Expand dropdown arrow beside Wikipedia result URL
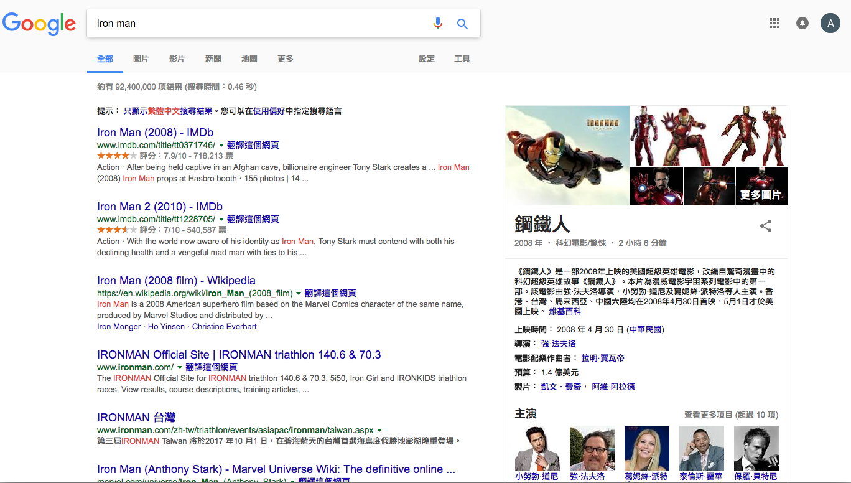This screenshot has height=483, width=851. (x=299, y=293)
